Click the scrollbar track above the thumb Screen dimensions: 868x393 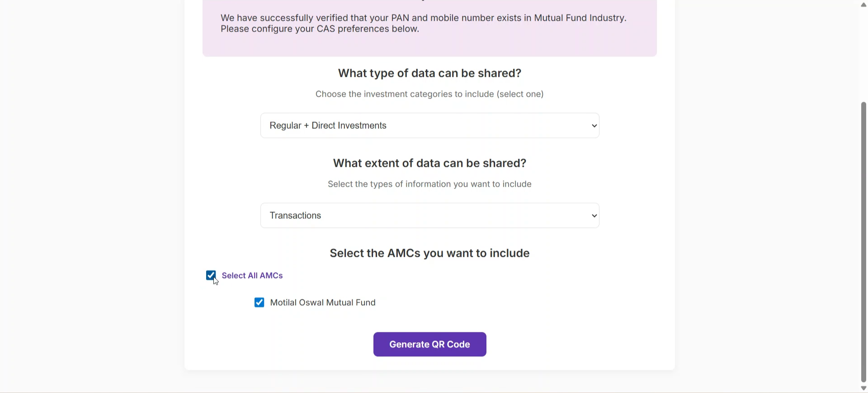(x=863, y=54)
